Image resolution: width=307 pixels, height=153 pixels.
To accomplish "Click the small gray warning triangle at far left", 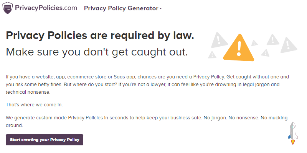I will coord(212,55).
